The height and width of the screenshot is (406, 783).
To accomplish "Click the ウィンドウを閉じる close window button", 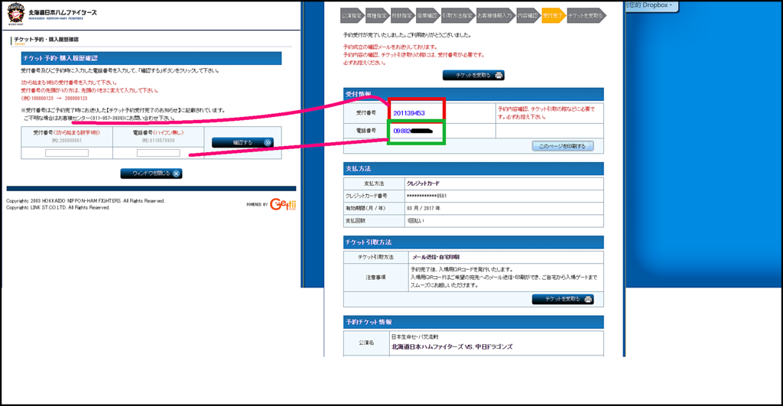I will point(151,174).
